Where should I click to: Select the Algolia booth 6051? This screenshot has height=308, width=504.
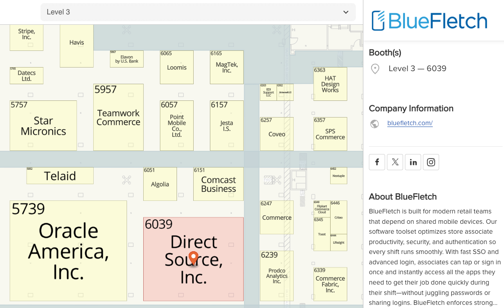coord(160,184)
